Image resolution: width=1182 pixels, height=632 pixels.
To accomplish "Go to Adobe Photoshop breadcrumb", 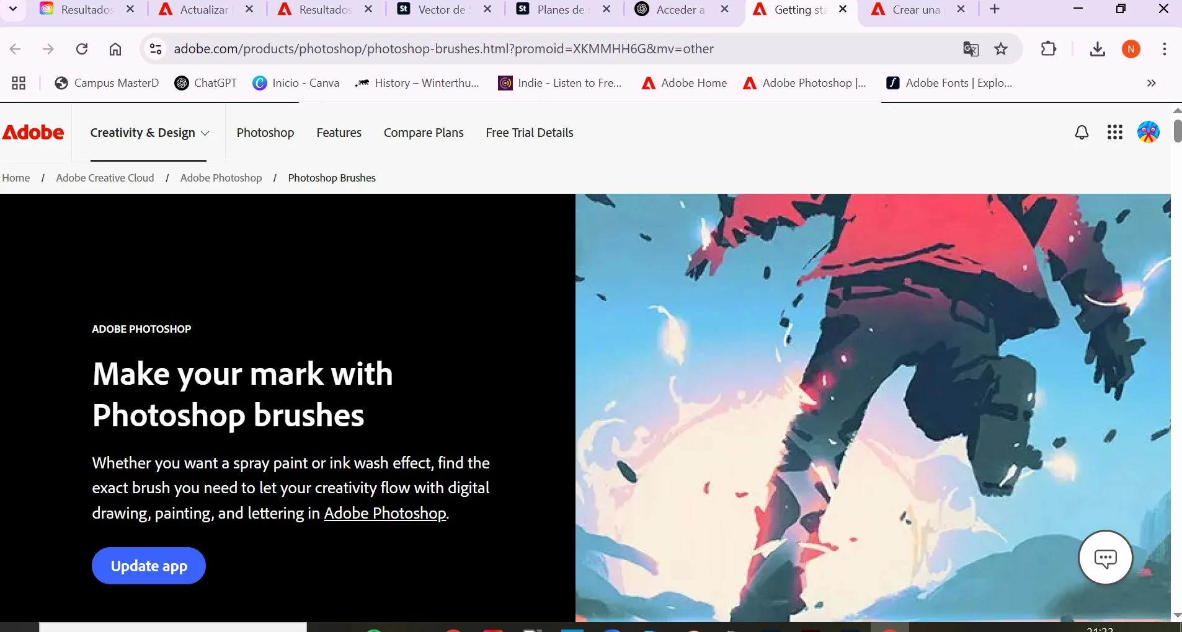I will click(221, 178).
